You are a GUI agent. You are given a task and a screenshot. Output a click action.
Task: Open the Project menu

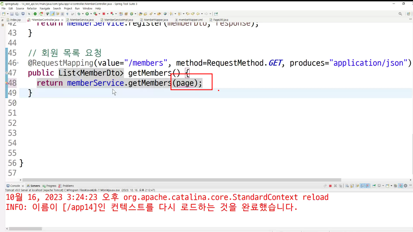68,8
